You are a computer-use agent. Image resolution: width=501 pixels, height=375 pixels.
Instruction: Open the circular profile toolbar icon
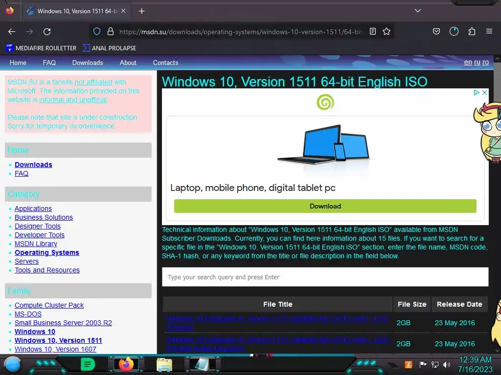pos(454,31)
